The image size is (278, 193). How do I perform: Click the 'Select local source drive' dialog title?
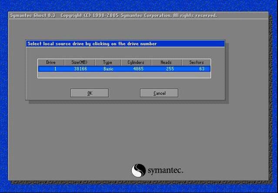(x=92, y=43)
